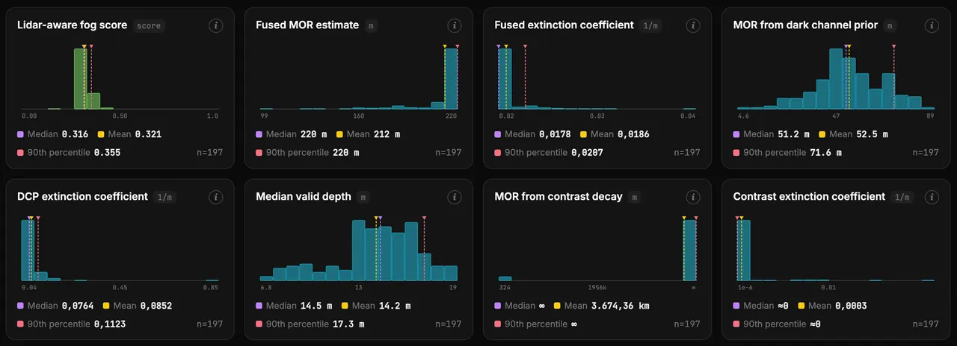The image size is (957, 346).
Task: Click the 'Fused extinction coefficient' title
Action: (x=564, y=25)
